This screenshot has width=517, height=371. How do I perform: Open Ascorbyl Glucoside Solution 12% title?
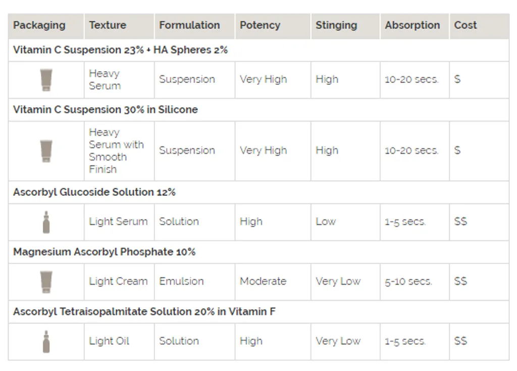(94, 192)
